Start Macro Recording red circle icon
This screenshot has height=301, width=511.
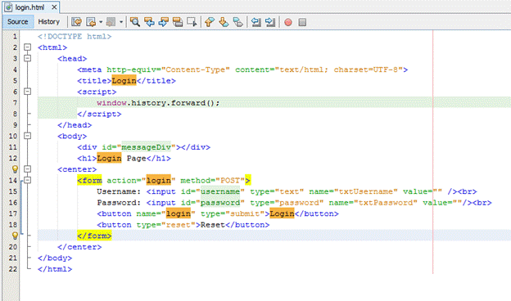pos(288,22)
